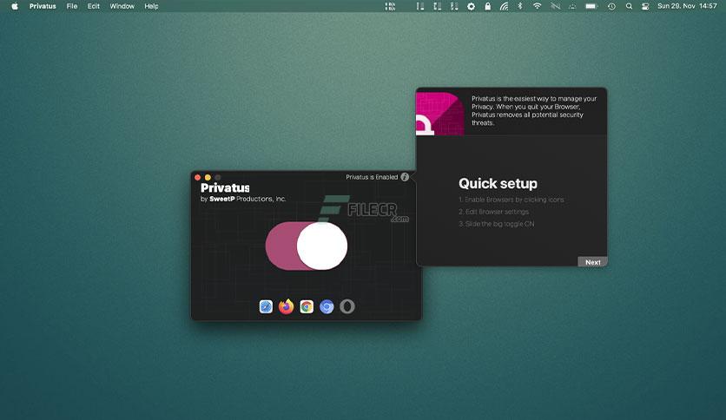Open the battery status icon
The height and width of the screenshot is (420, 726).
(591, 6)
